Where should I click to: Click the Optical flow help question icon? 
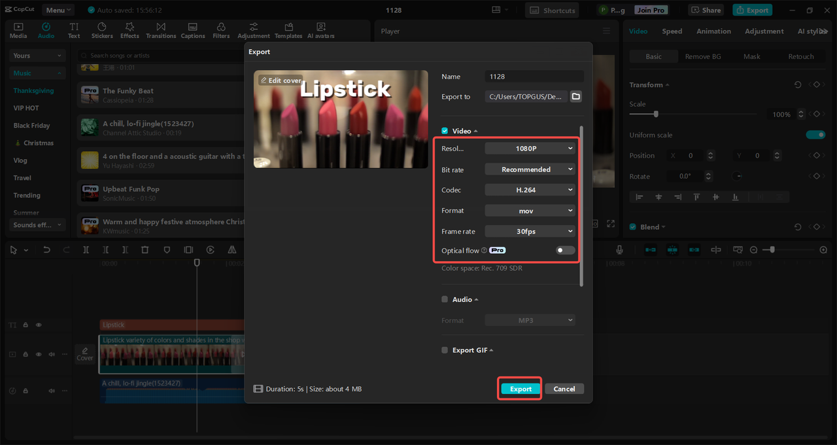[x=485, y=251]
